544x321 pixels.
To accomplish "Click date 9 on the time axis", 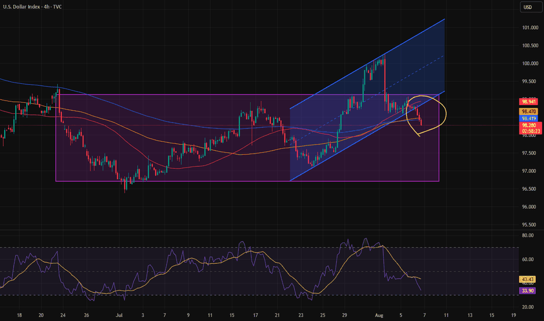I will coord(189,315).
